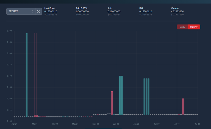
Task: Click the Ask price 0.16000000
Action: coord(114,11)
